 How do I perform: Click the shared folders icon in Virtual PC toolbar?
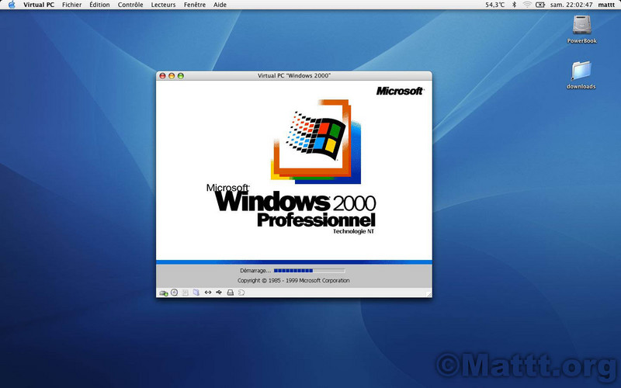[x=196, y=293]
